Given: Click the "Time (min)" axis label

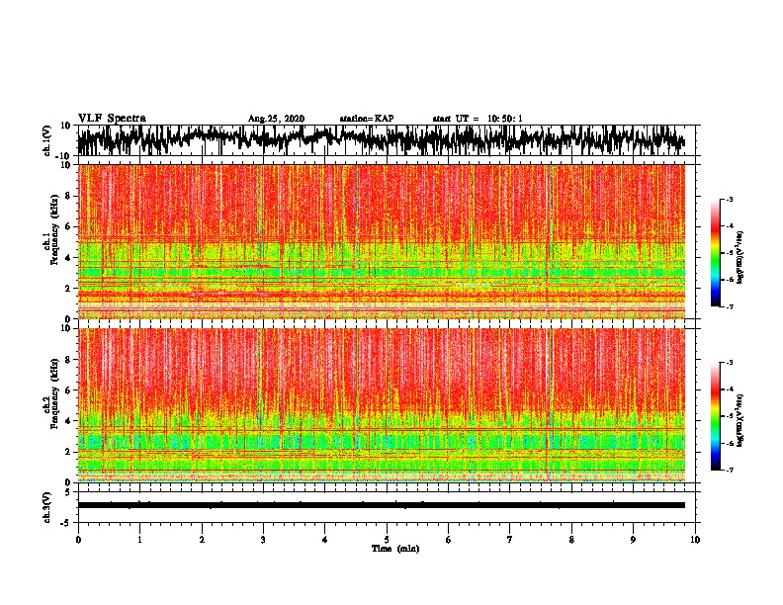Looking at the screenshot, I should [x=395, y=549].
